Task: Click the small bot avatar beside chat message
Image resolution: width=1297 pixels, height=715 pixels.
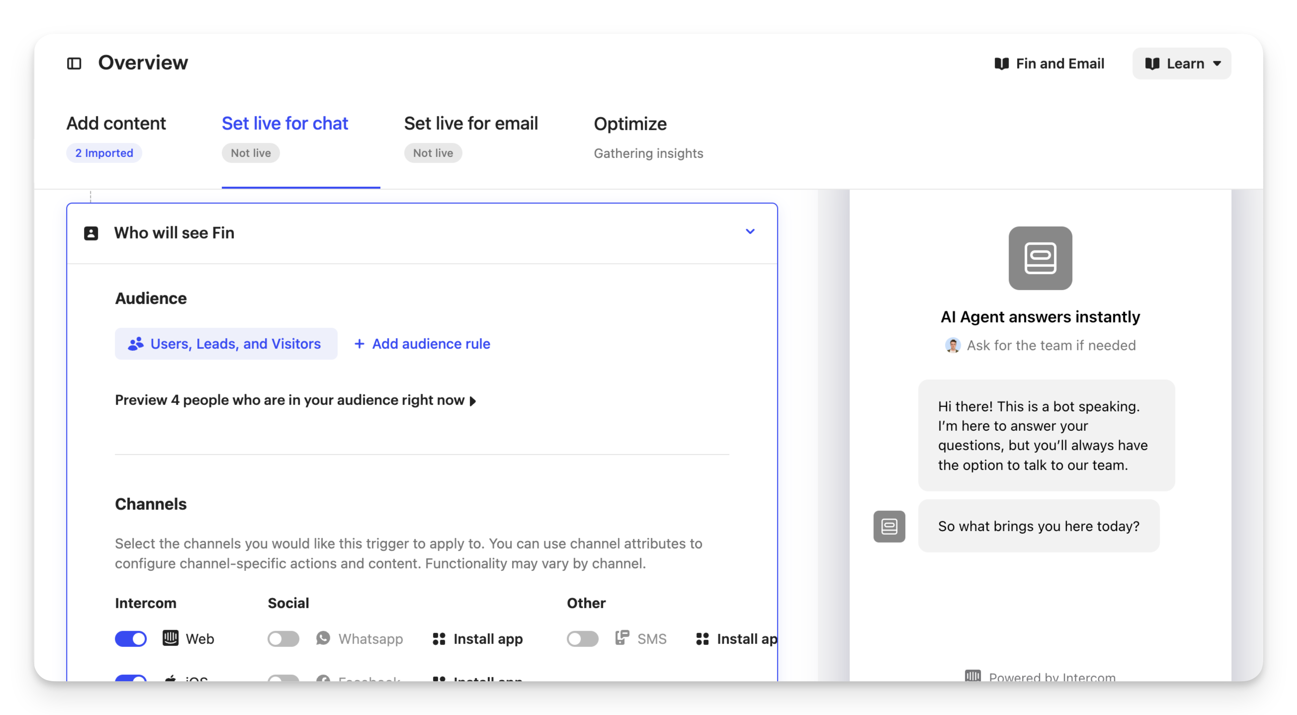Action: [x=889, y=526]
